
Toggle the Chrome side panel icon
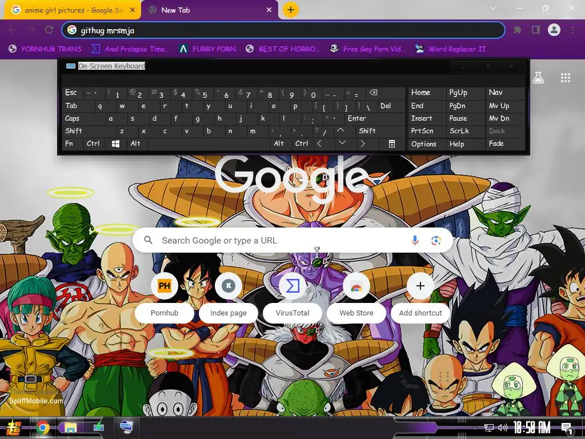[536, 30]
